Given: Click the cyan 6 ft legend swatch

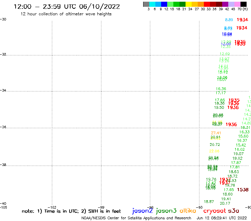Looking at the screenshot, I should (x=152, y=4).
